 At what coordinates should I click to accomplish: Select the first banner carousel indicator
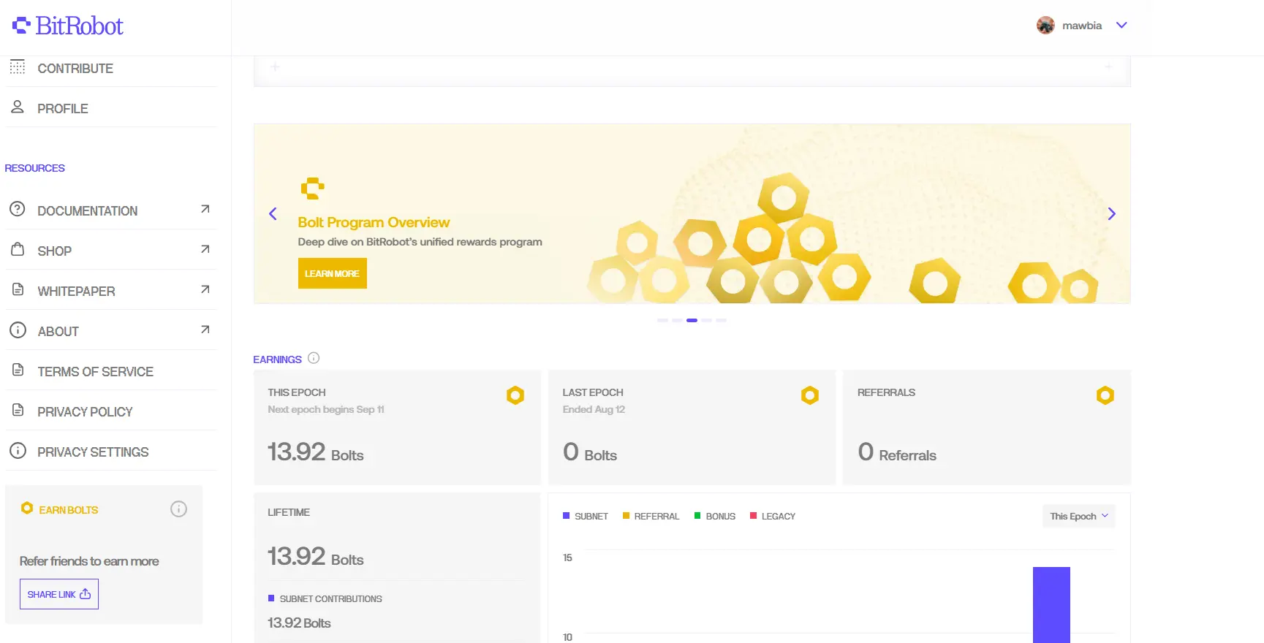662,320
